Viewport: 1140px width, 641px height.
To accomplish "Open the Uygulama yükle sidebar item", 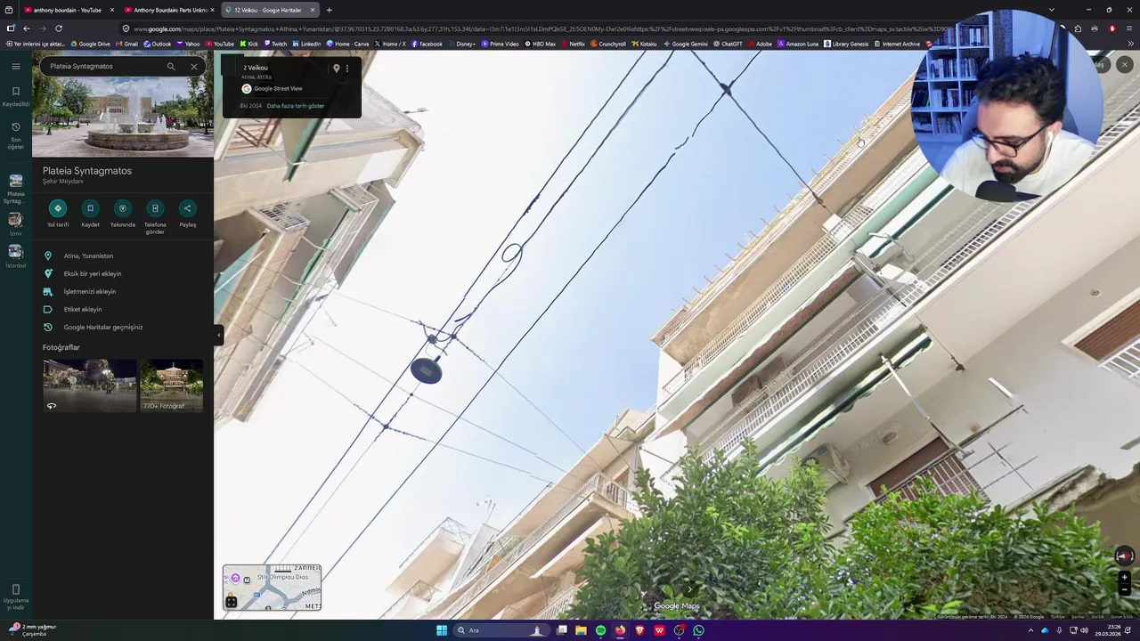I will [16, 596].
